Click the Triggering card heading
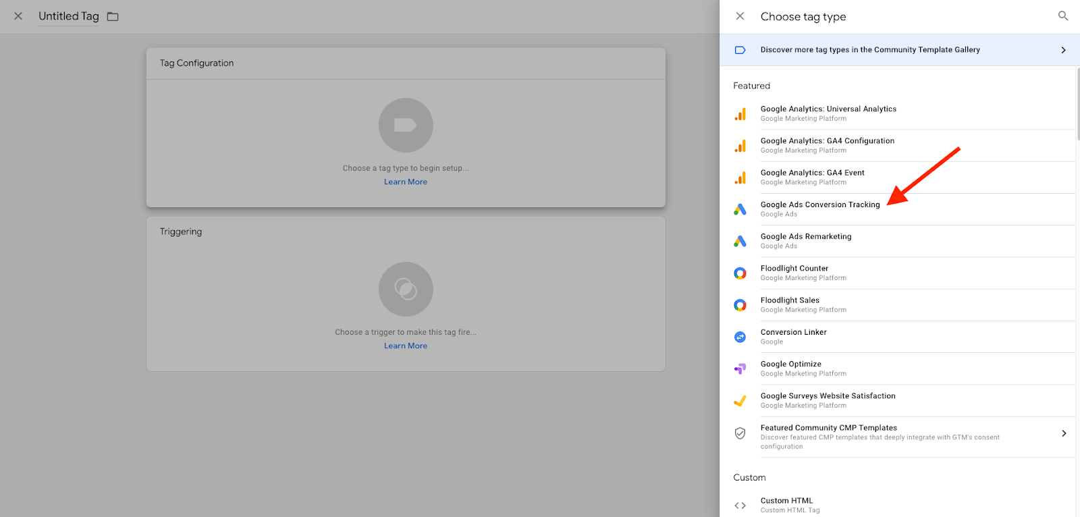 click(x=181, y=232)
